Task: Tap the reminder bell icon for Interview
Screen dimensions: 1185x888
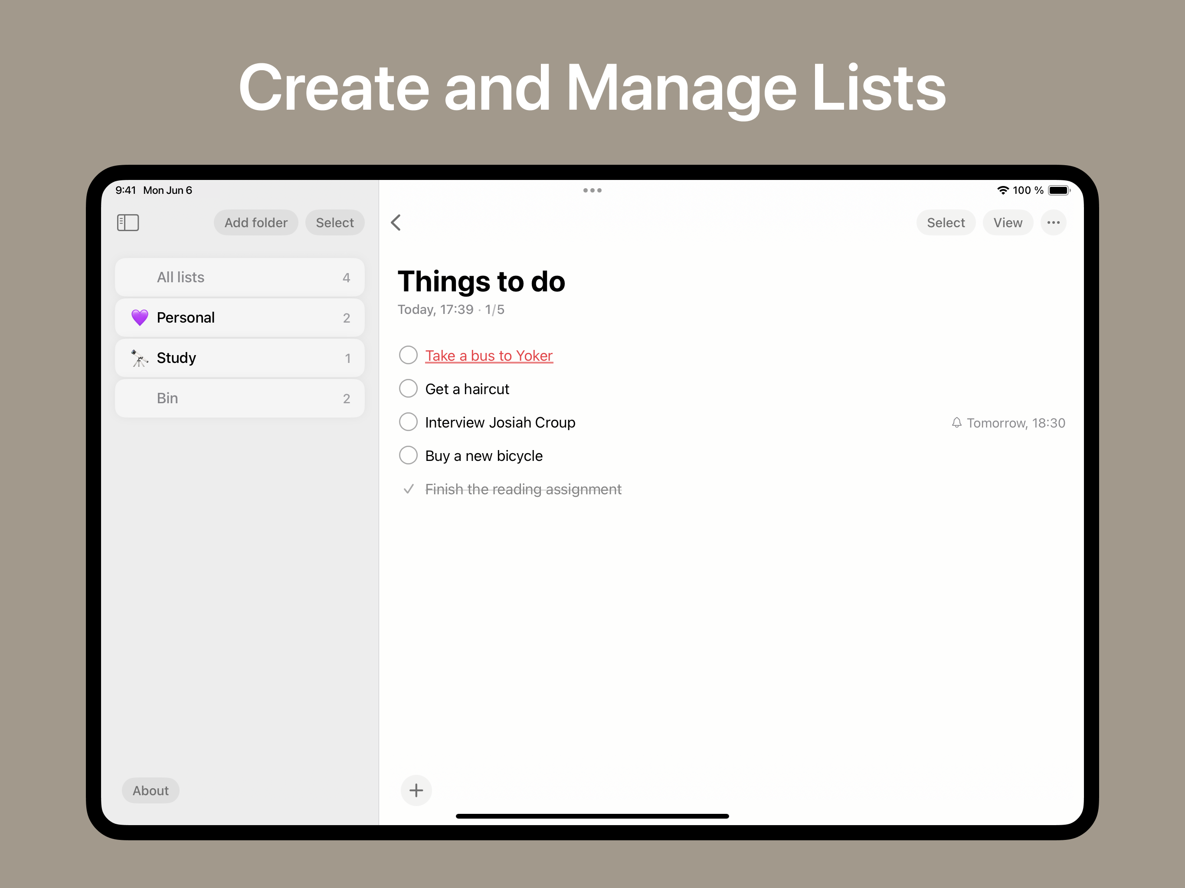Action: 956,423
